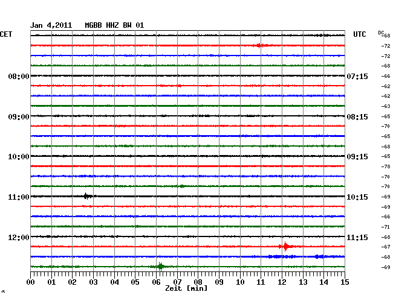Select the 11:00 CET time label
Screen dimensions: 393x298
pyautogui.click(x=19, y=197)
